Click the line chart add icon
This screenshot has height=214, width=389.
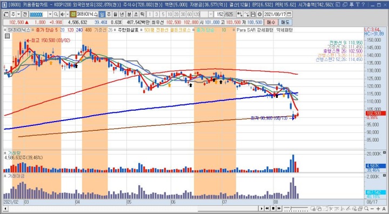246,15
